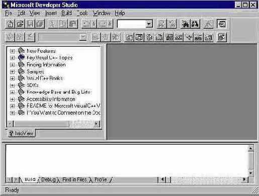The width and height of the screenshot is (259, 196).
Task: Click the Save diskette toolbar icon
Action: pos(30,24)
